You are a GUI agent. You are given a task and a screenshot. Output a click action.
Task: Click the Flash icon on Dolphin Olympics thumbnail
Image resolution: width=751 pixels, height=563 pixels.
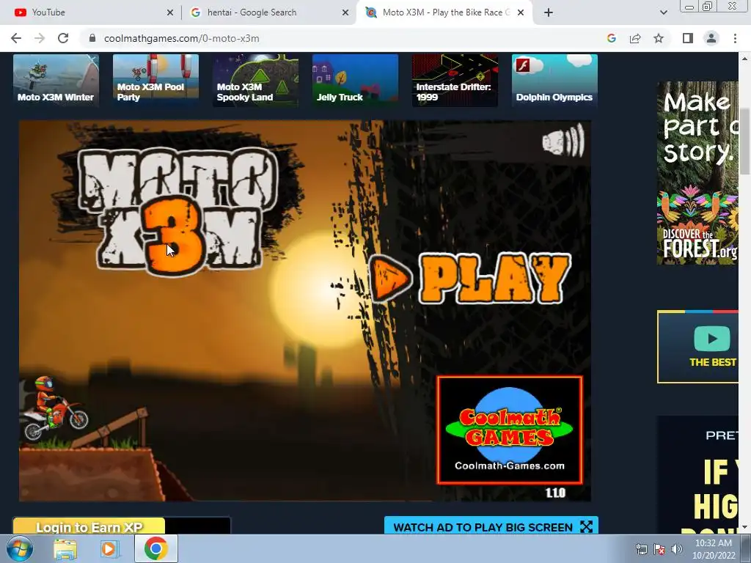pyautogui.click(x=524, y=65)
